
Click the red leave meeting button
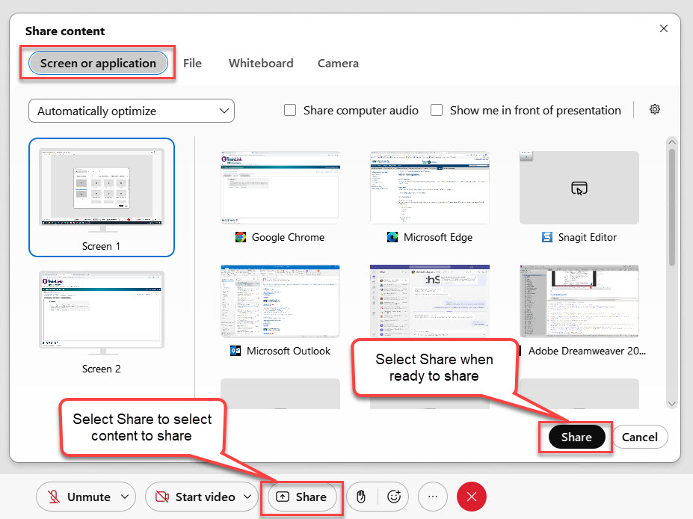pos(472,497)
